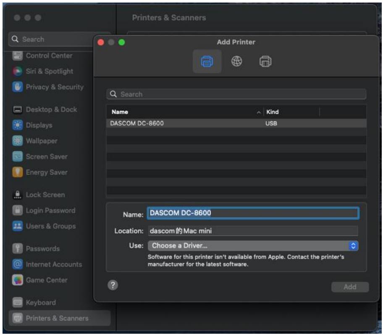Open Displays icon in sidebar
The image size is (383, 335).
(x=17, y=125)
